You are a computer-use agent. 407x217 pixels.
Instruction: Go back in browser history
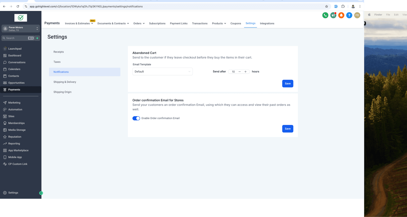tap(4, 6)
